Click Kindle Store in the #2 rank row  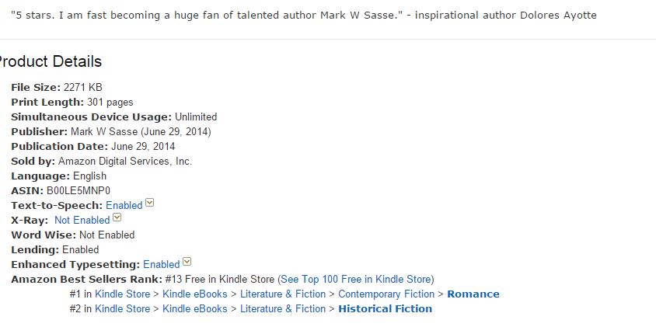123,309
